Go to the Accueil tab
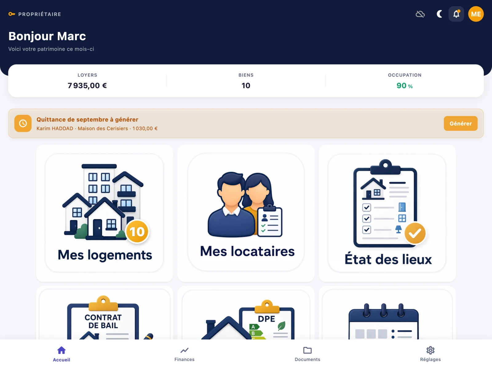This screenshot has height=369, width=492. point(61,354)
